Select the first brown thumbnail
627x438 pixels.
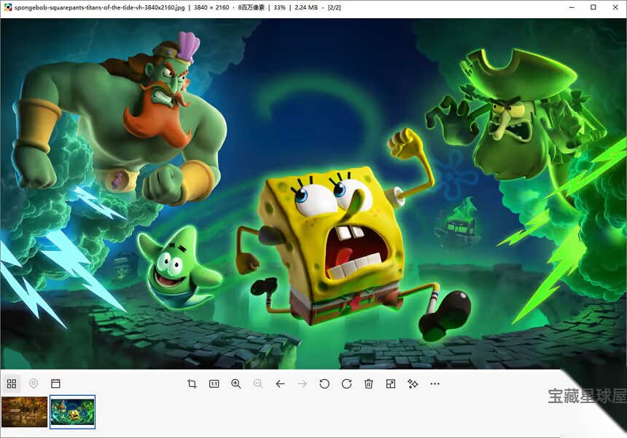(x=24, y=412)
